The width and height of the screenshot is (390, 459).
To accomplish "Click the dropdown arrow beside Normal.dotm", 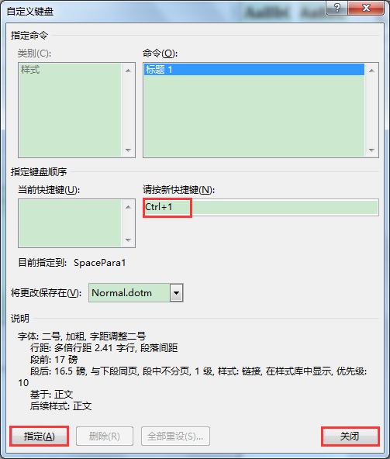I will 176,293.
